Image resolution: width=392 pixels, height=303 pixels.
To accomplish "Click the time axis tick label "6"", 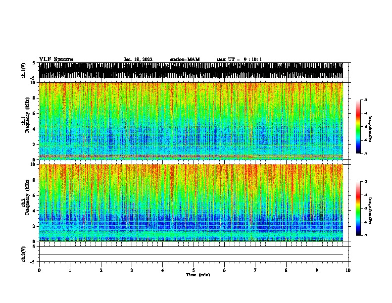I will tap(224, 270).
